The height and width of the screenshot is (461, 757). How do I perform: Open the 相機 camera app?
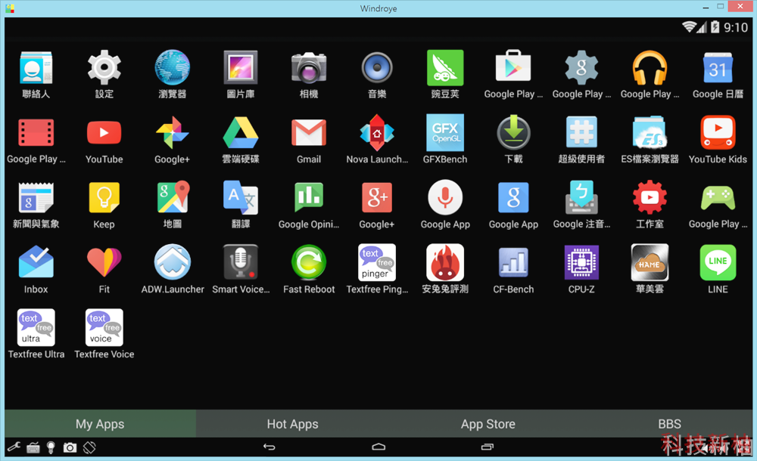pos(309,68)
